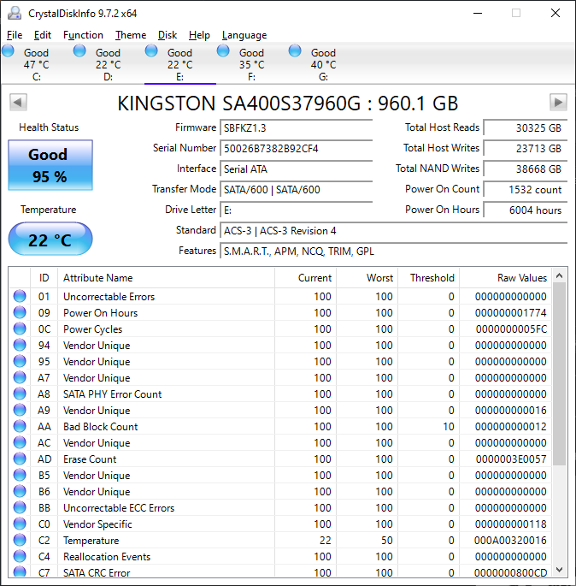Screen dimensions: 576x586
Task: Click status orb for Uncorrectable ECC Errors
Action: tap(20, 507)
